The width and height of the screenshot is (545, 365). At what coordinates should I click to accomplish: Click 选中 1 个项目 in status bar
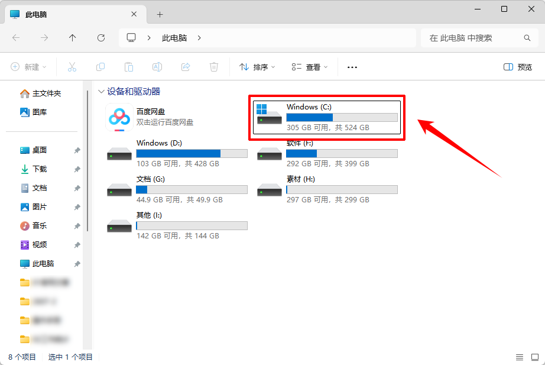[x=70, y=357]
